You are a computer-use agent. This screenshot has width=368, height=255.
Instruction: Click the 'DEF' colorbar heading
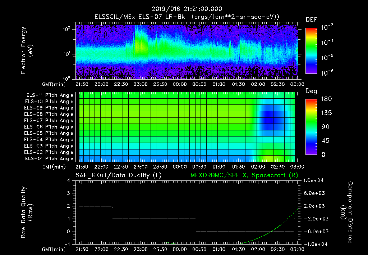point(312,20)
